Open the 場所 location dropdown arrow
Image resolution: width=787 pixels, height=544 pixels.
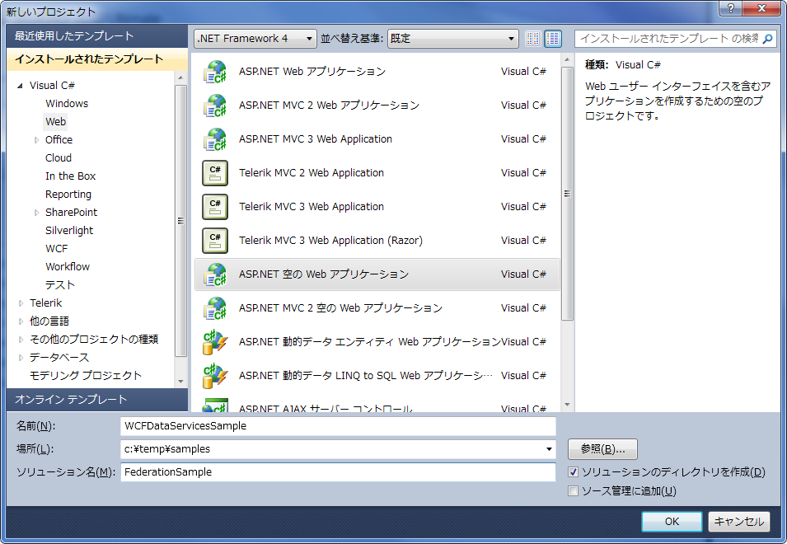[549, 449]
